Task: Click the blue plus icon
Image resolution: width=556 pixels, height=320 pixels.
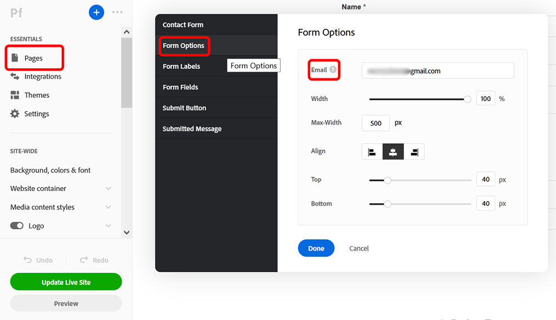Action: click(x=96, y=12)
